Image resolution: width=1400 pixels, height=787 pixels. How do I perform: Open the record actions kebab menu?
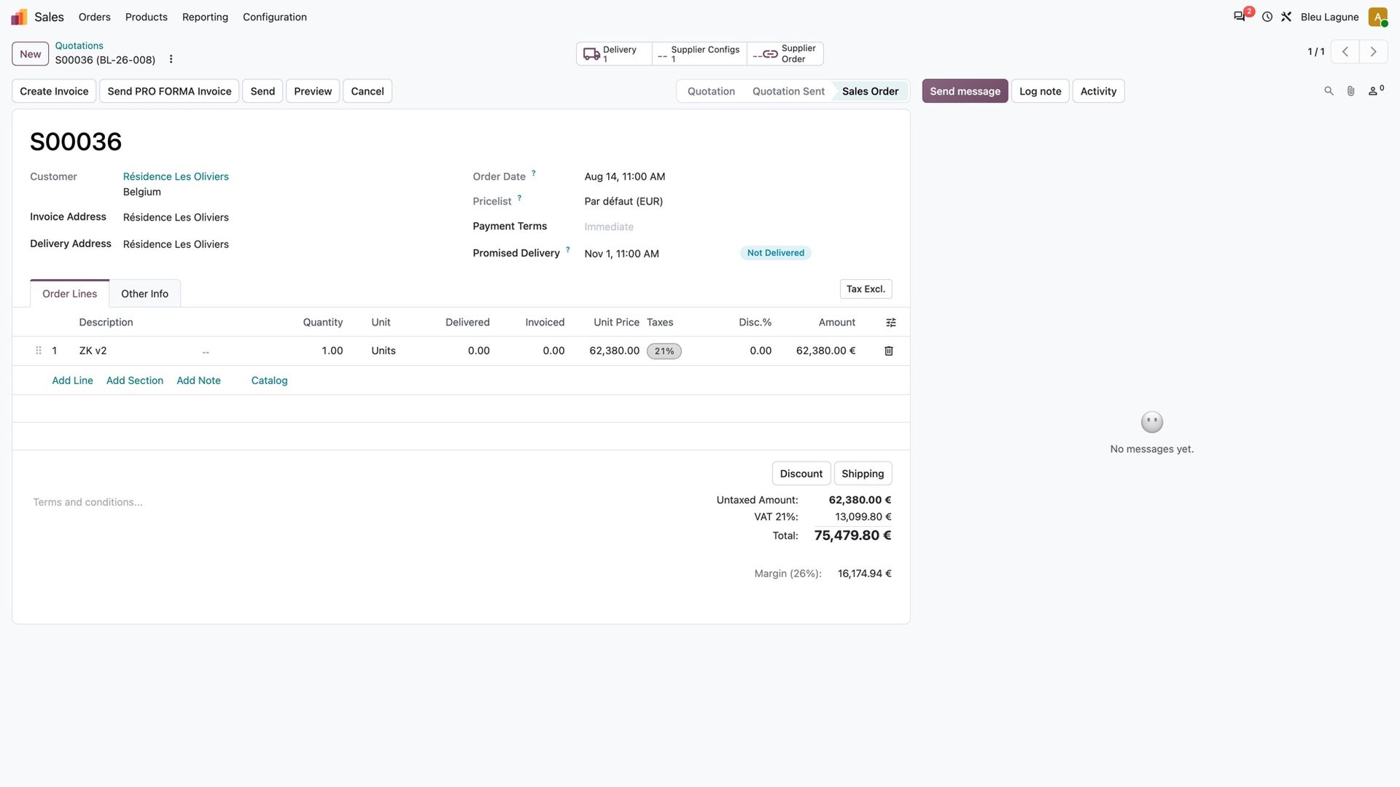[x=171, y=60]
